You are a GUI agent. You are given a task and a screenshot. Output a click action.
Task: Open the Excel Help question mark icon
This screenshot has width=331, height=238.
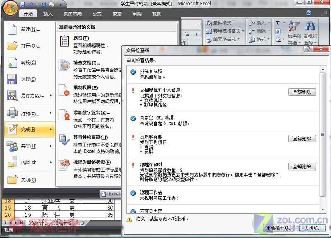[x=309, y=13]
